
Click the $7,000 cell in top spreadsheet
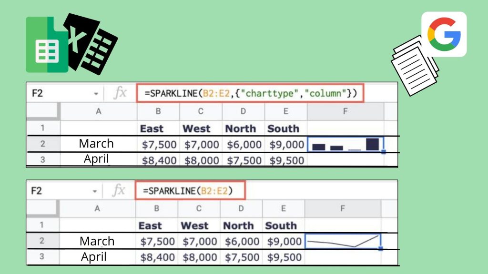[201, 145]
